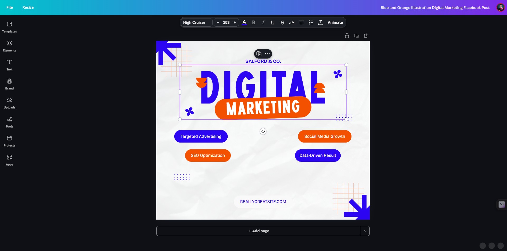Toggle italic formatting

click(x=263, y=22)
